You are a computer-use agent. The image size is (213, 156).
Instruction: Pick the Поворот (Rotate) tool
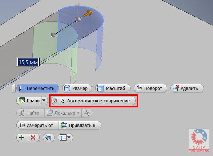[x=150, y=89]
